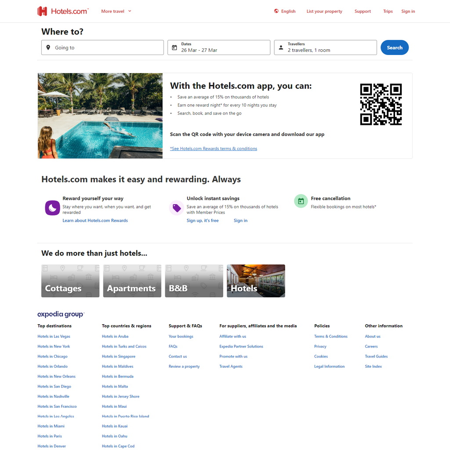Image resolution: width=450 pixels, height=450 pixels.
Task: Click the blue Search button
Action: click(394, 48)
